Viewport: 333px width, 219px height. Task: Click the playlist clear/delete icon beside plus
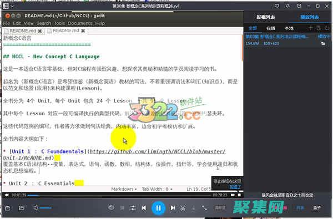pyautogui.click(x=319, y=28)
